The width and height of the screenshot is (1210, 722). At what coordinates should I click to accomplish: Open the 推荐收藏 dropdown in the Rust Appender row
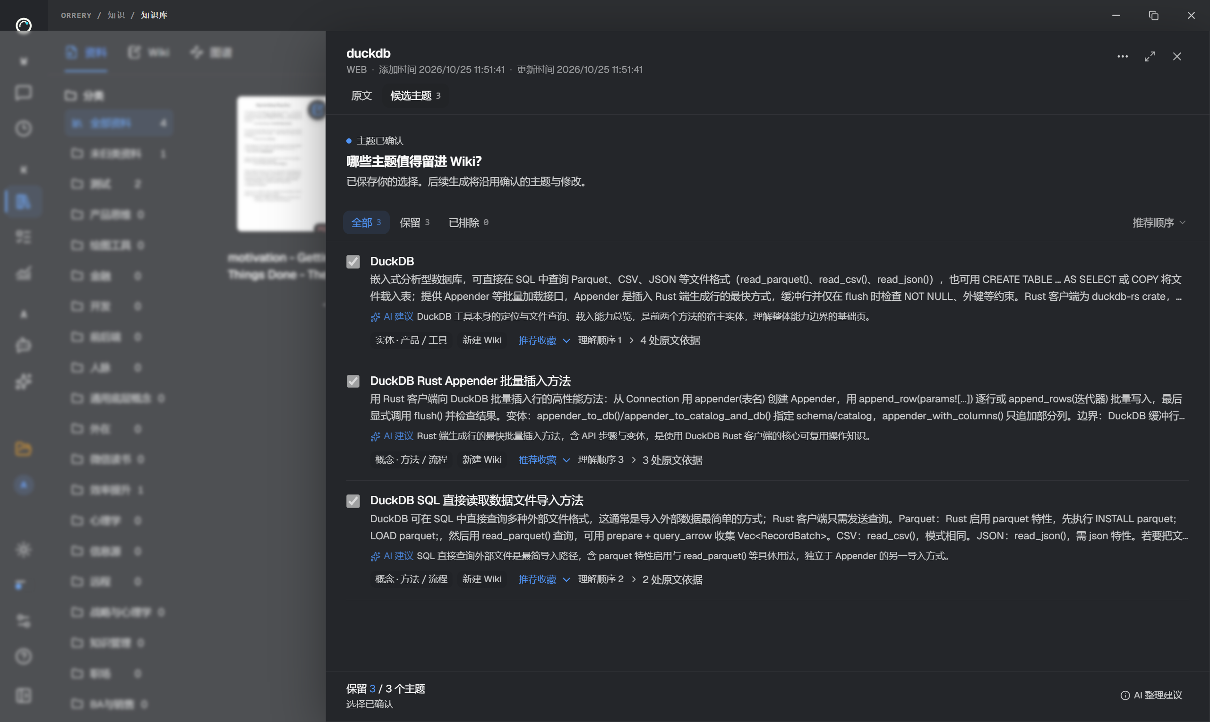pos(544,460)
